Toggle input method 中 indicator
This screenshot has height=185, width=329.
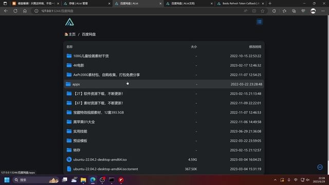296,180
